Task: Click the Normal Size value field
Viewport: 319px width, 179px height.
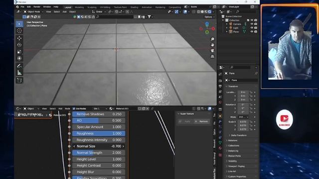Action: 99,146
